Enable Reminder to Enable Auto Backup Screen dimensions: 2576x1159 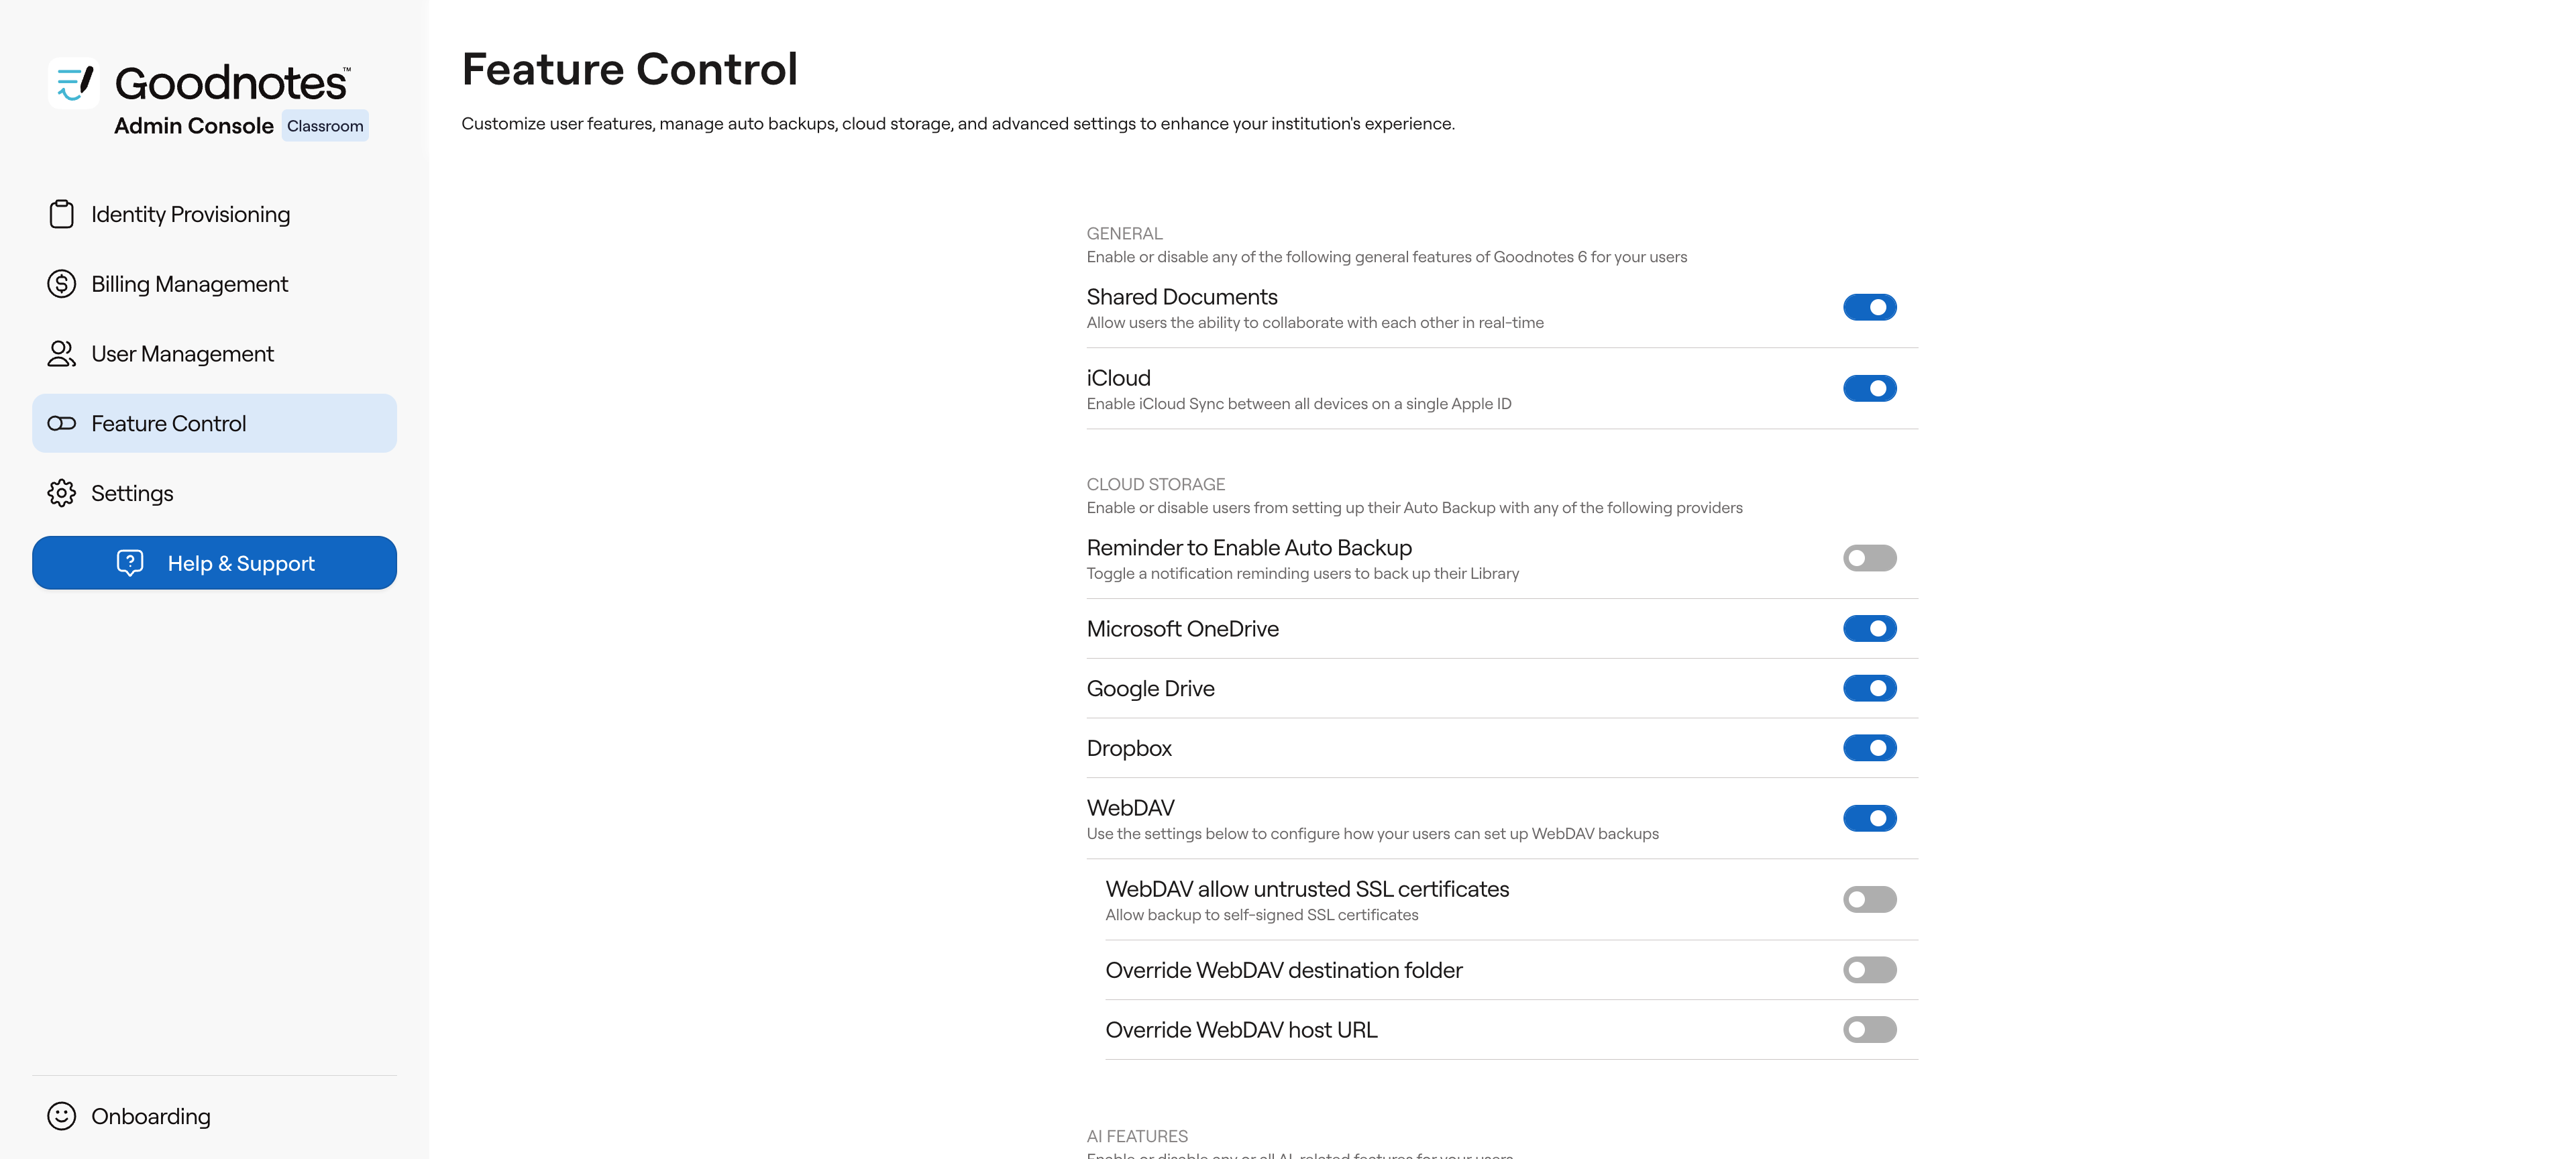pos(1869,558)
